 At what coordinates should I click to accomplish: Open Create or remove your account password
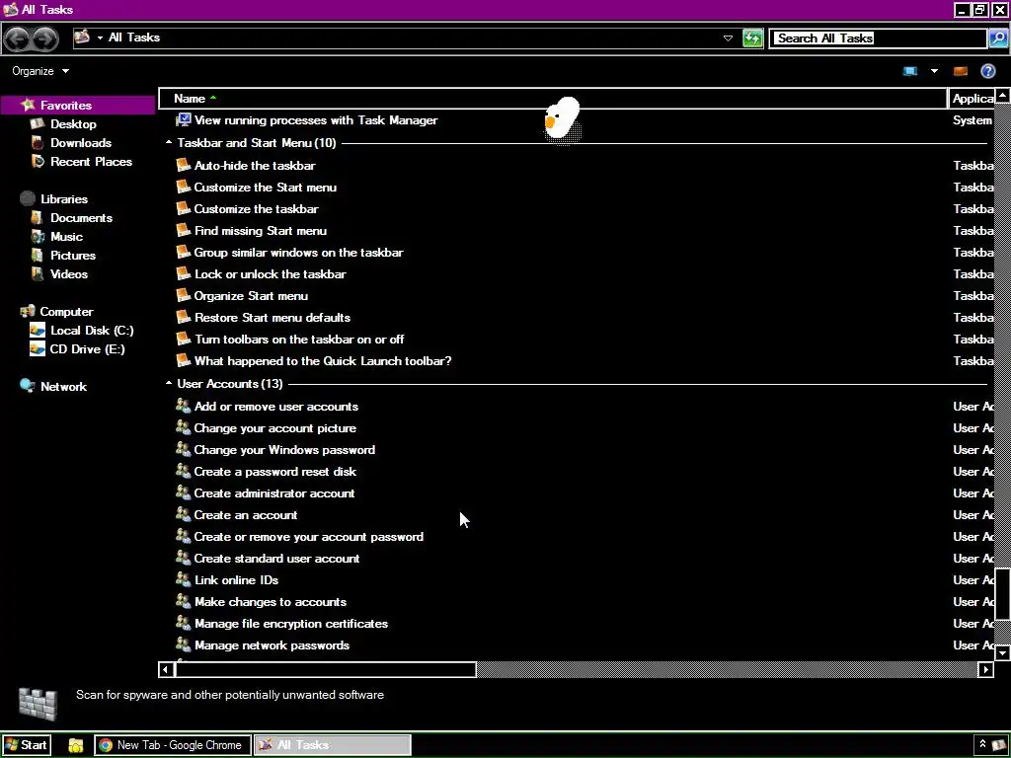pyautogui.click(x=309, y=536)
